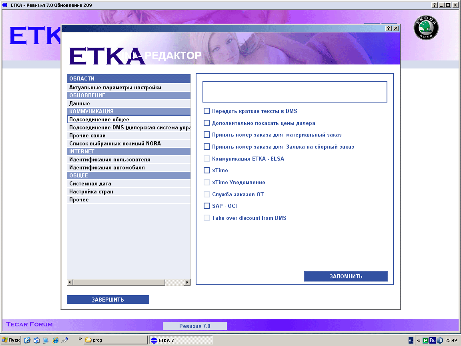Image resolution: width=461 pixels, height=346 pixels.
Task: Toggle the SAP - OCI checkbox
Action: point(207,206)
